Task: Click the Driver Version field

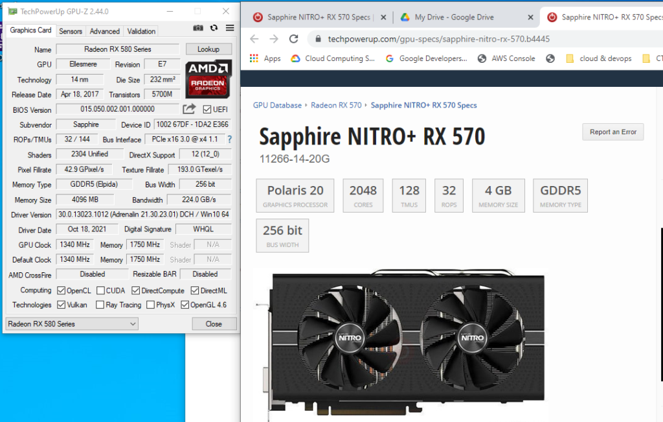Action: [144, 215]
